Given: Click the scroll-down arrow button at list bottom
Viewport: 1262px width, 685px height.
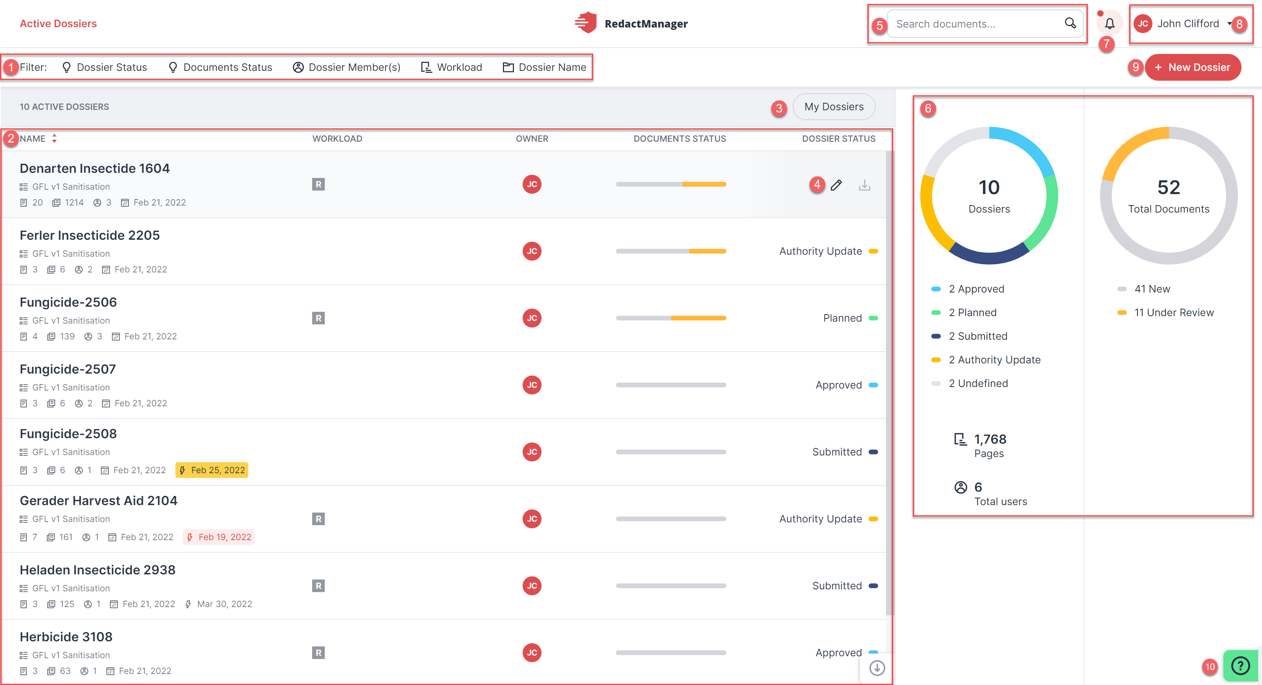Looking at the screenshot, I should pyautogui.click(x=877, y=668).
